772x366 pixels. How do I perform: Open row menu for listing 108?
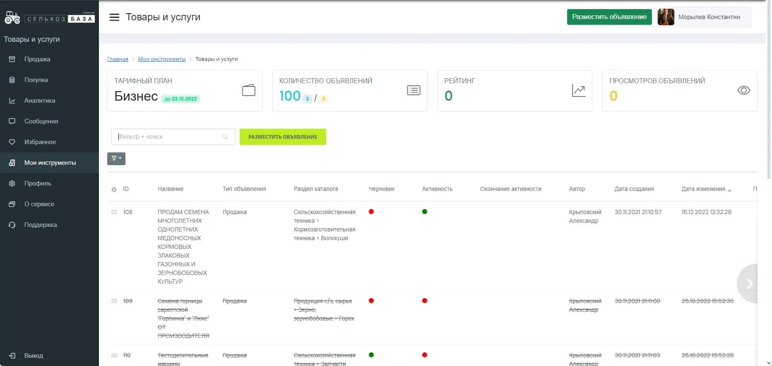pyautogui.click(x=114, y=212)
